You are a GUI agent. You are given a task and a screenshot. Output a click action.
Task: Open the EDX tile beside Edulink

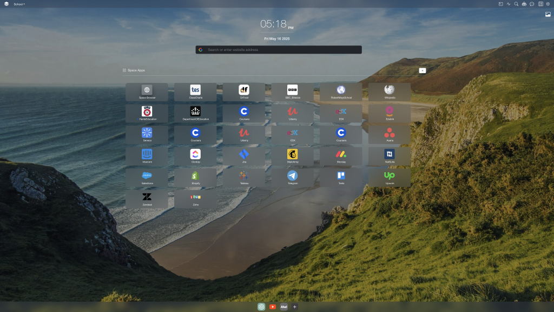coord(341,114)
